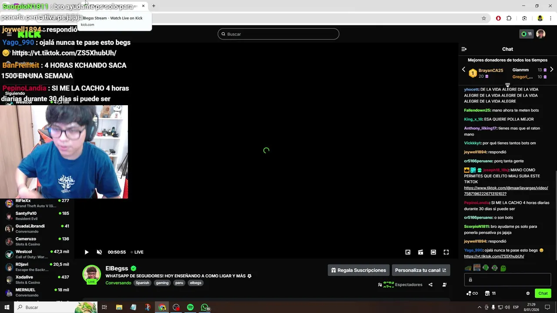The image size is (557, 313).
Task: Click the chat message input box
Action: 507,280
